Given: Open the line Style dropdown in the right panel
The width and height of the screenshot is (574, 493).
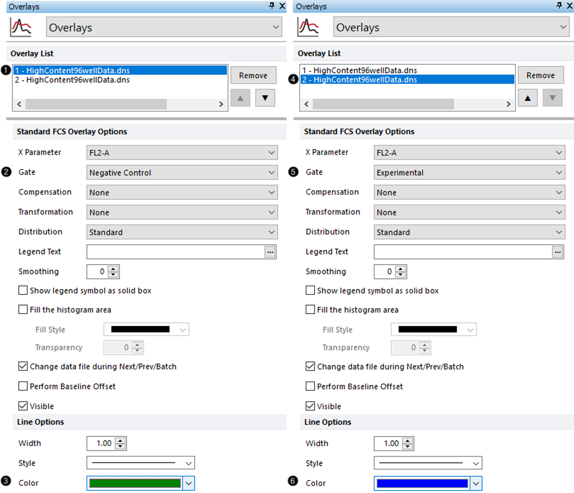Looking at the screenshot, I should (428, 463).
